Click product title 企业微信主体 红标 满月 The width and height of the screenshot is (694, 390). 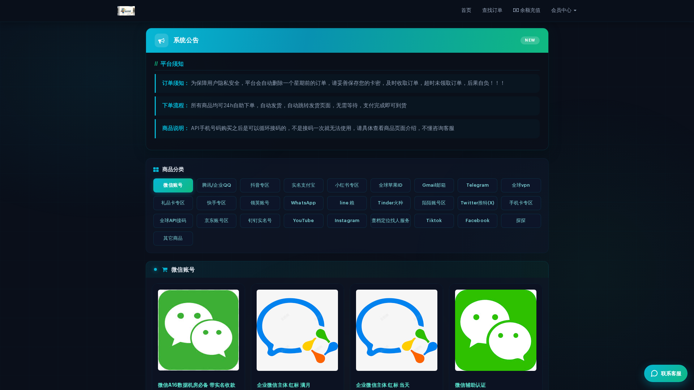tap(283, 385)
